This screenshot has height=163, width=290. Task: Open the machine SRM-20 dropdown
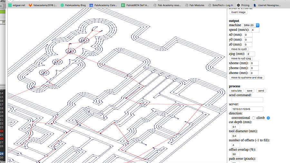tap(251, 25)
